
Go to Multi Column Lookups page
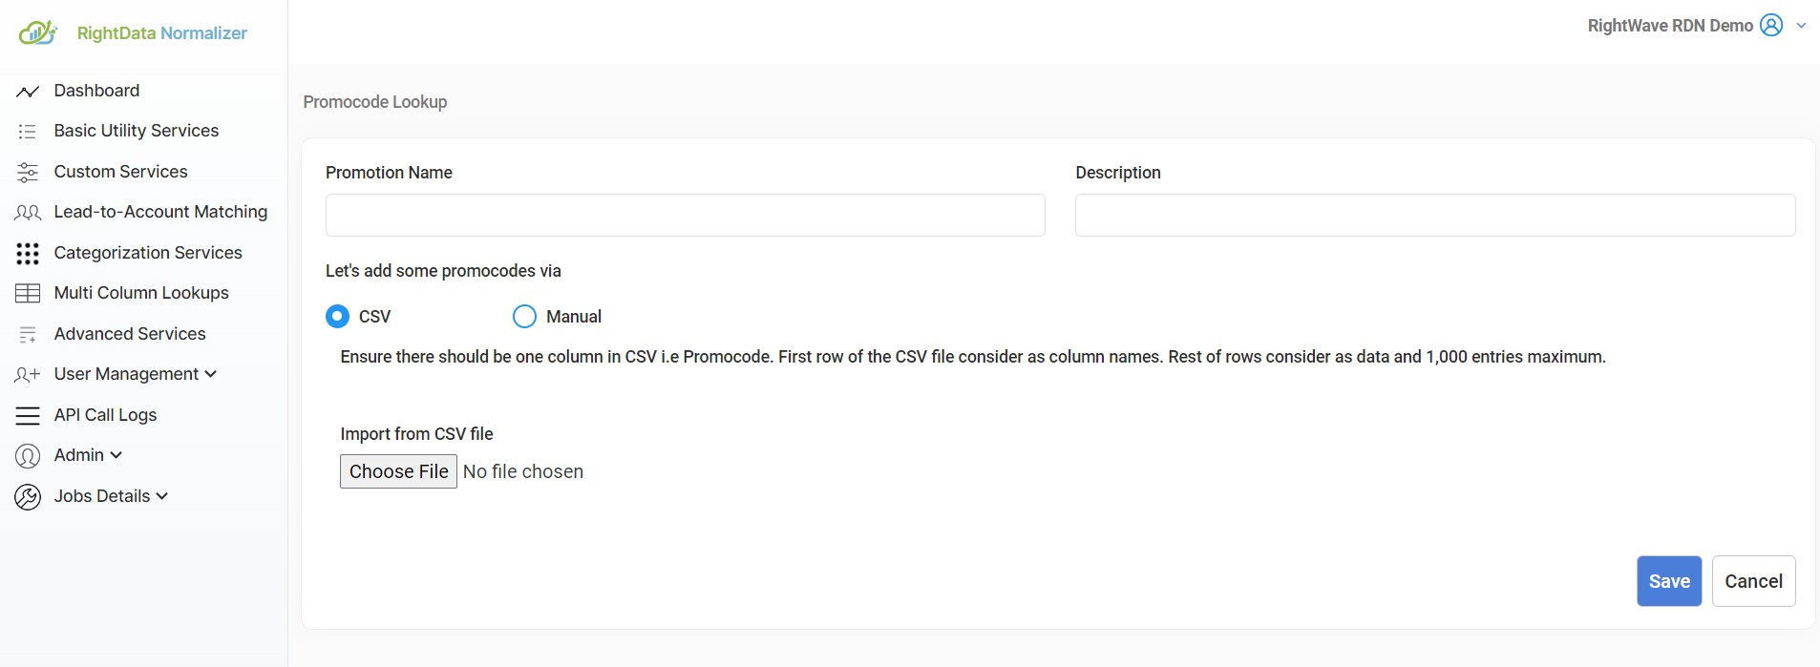(x=141, y=293)
